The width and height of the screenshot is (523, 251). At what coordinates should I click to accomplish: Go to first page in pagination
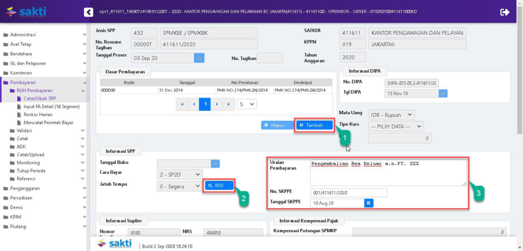pyautogui.click(x=181, y=104)
